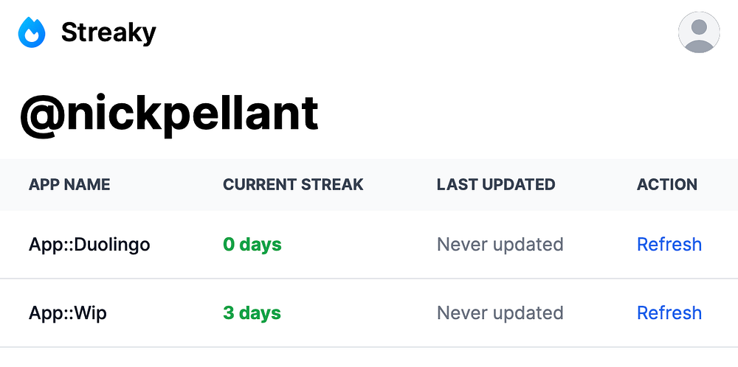Click the green 0 days streak
Viewport: 738px width, 367px height.
252,244
